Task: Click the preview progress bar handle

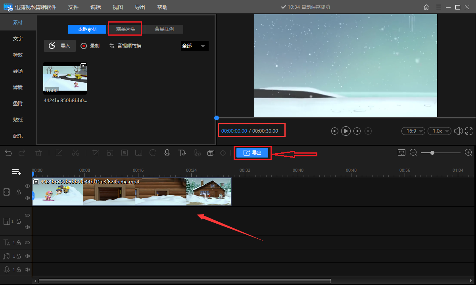Action: pyautogui.click(x=217, y=118)
